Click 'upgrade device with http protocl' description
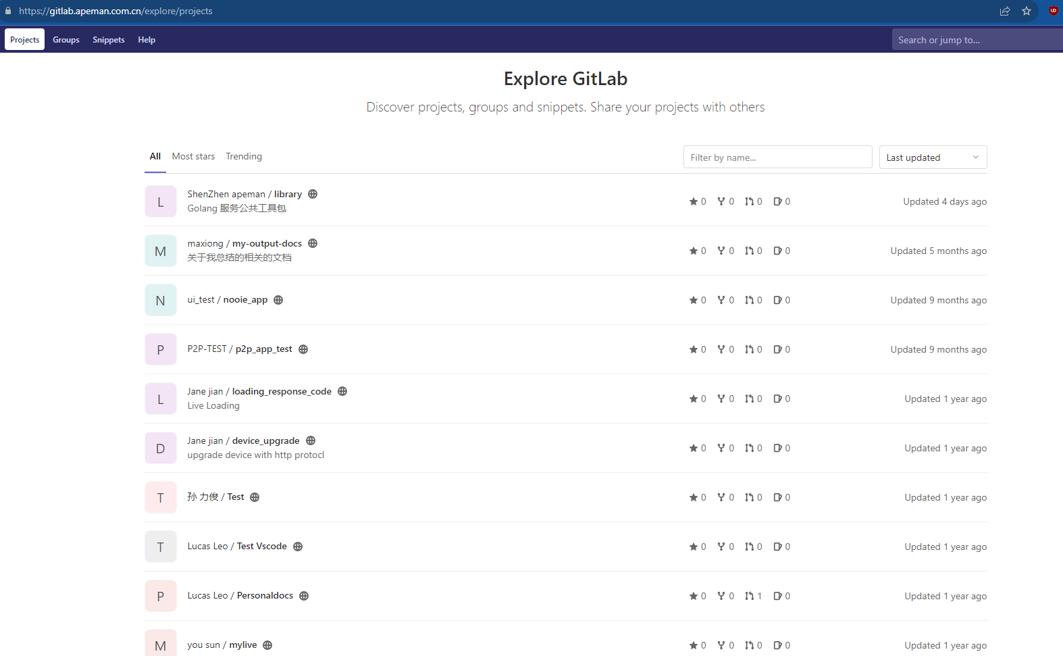The image size is (1063, 656). pyautogui.click(x=256, y=455)
